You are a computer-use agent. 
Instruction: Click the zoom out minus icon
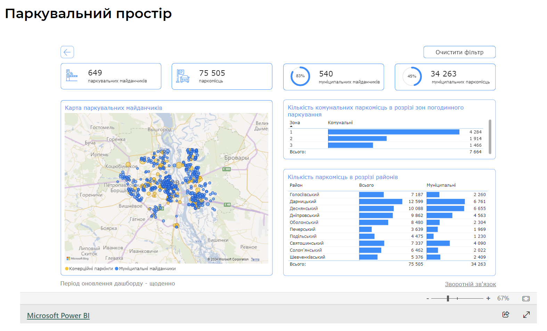click(x=428, y=299)
